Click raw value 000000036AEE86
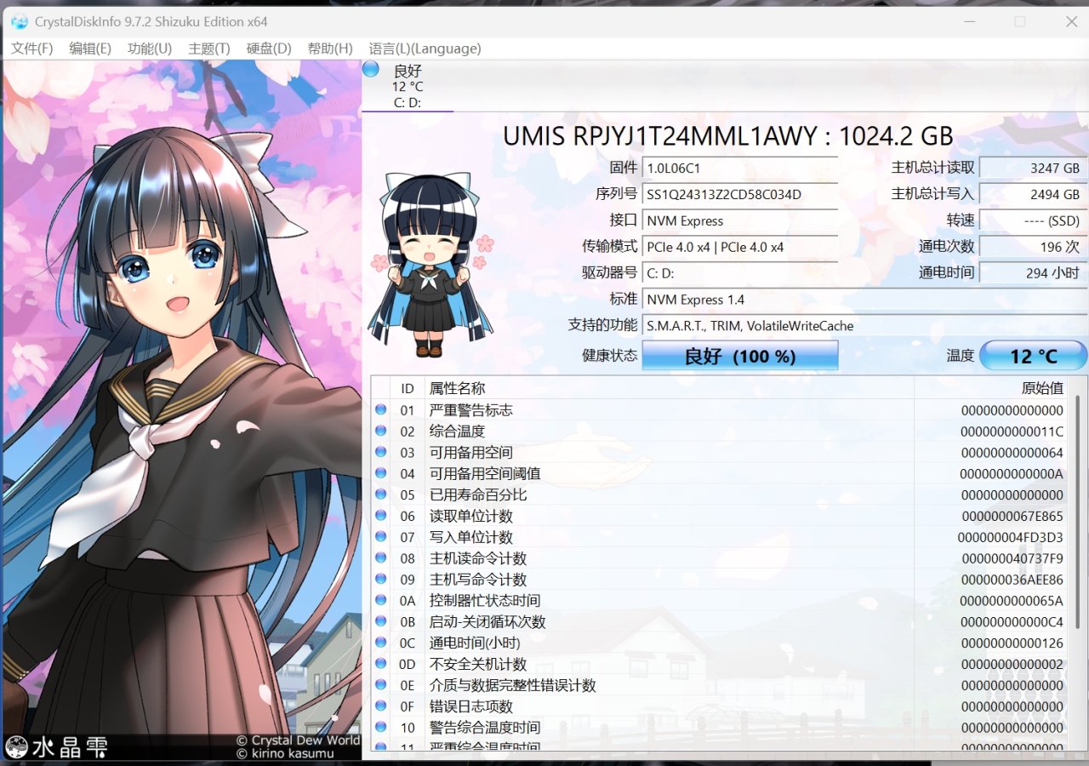 (x=1011, y=580)
